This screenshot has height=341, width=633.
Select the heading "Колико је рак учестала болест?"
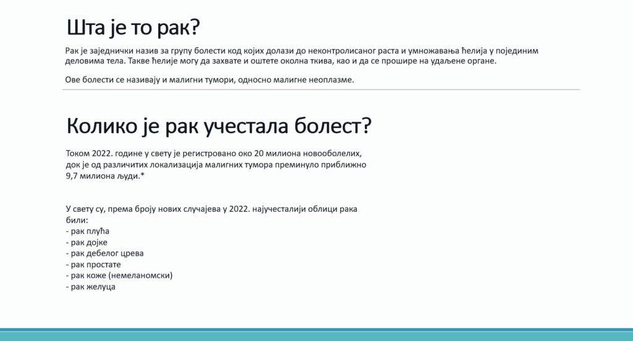(x=218, y=126)
